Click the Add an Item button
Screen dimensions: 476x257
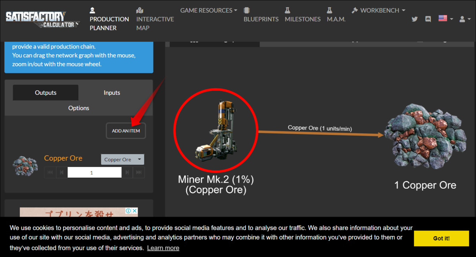(126, 131)
